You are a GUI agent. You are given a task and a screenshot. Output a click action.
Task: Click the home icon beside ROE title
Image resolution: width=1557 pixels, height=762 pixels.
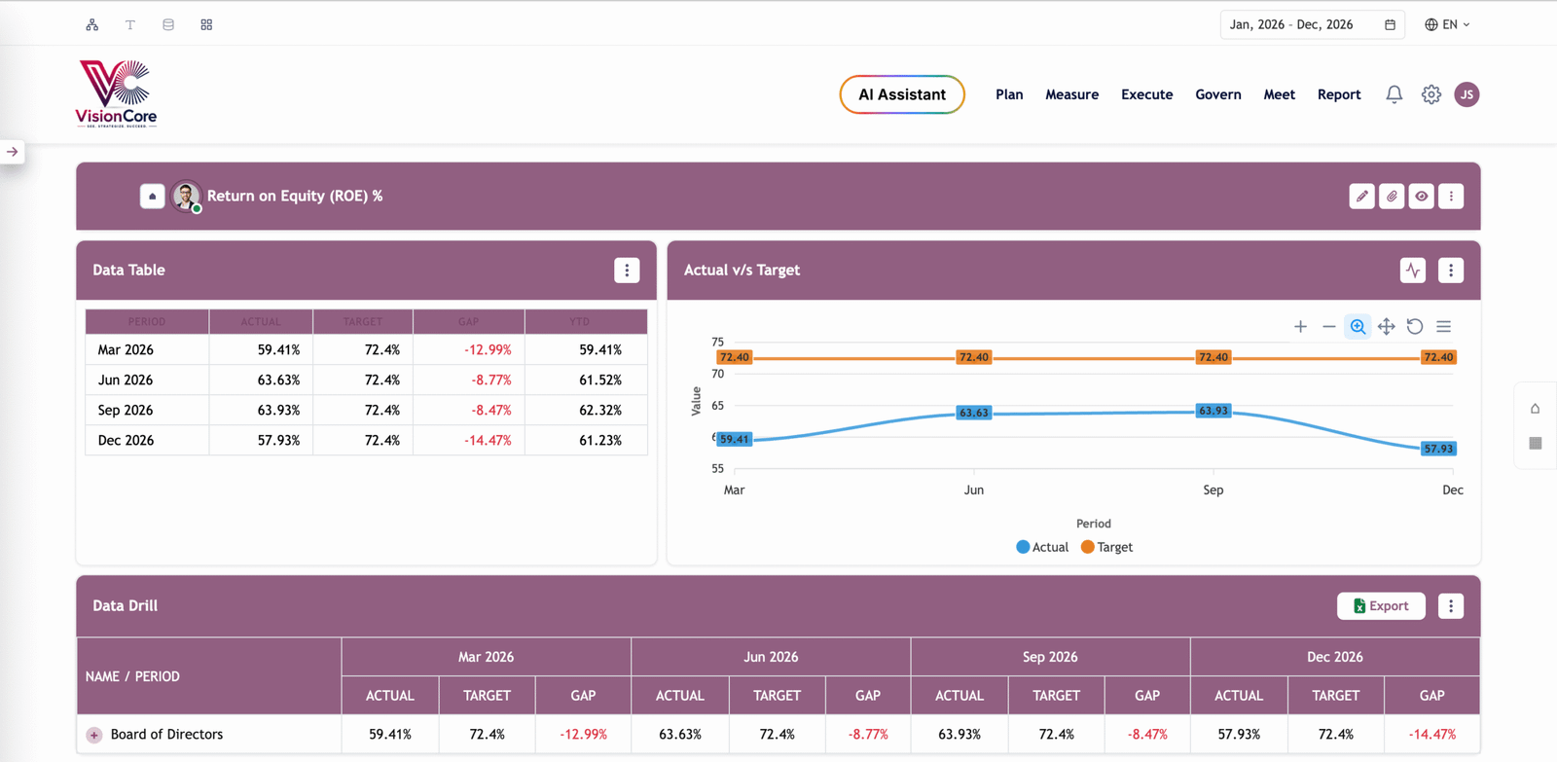tap(152, 197)
